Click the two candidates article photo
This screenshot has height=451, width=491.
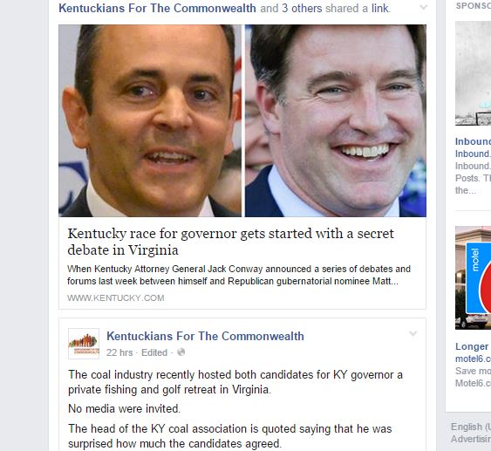(242, 120)
